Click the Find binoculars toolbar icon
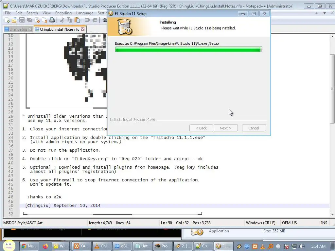Screen dimensions: 335x251 [x=104, y=20]
